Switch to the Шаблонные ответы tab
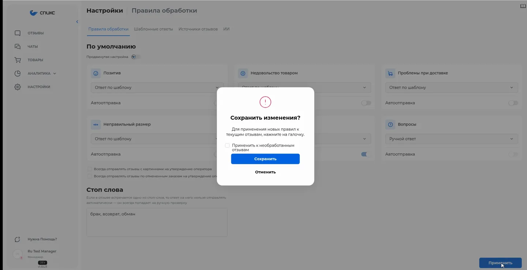This screenshot has height=270, width=527. tap(153, 29)
